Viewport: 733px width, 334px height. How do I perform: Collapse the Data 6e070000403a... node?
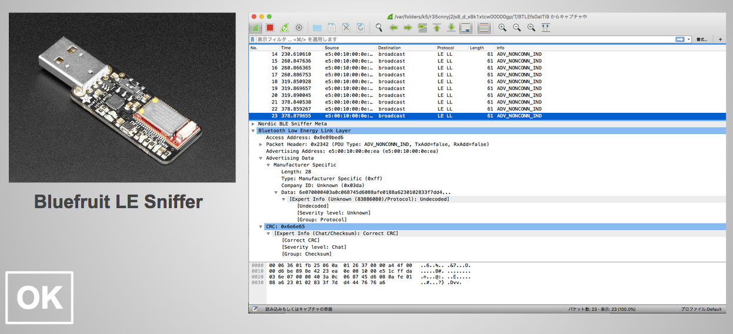[x=276, y=192]
